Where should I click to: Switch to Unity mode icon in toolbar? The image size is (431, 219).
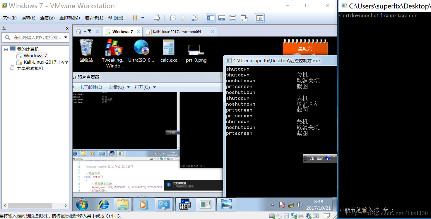[x=244, y=18]
